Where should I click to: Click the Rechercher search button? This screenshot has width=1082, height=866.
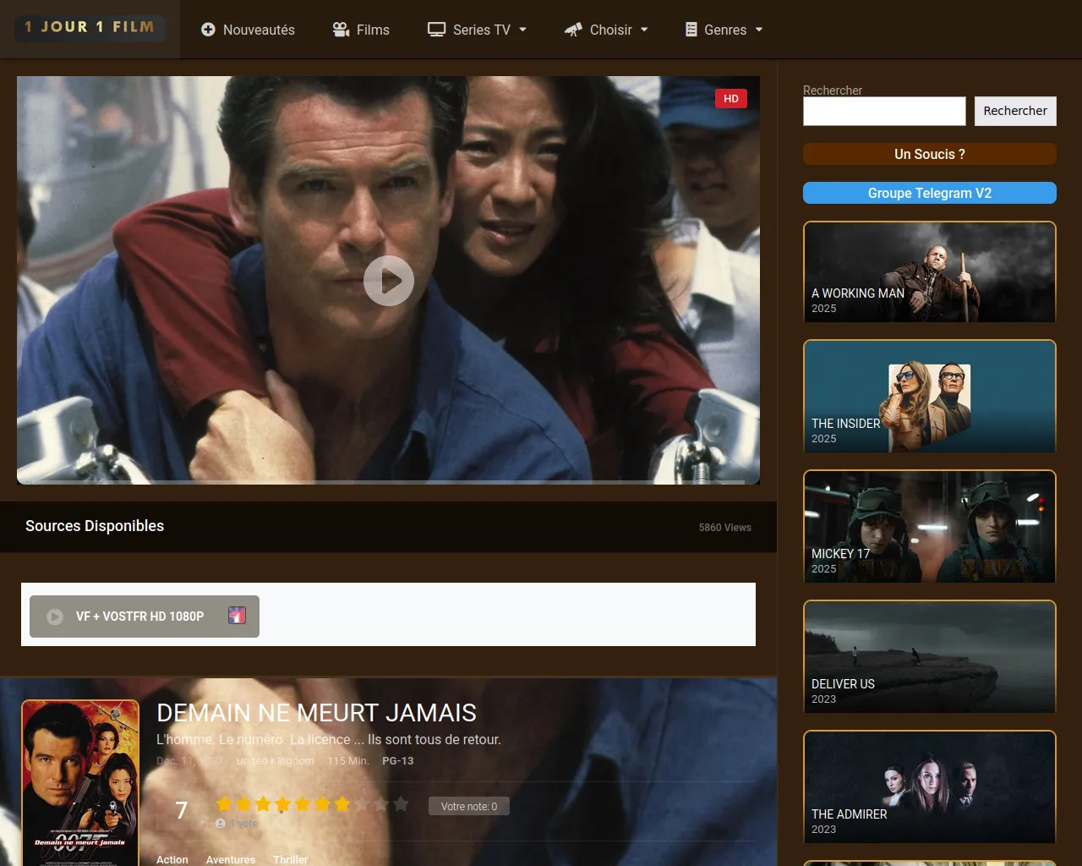[x=1015, y=111]
